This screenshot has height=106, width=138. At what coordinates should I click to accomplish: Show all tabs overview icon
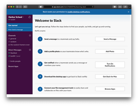tap(125, 7)
